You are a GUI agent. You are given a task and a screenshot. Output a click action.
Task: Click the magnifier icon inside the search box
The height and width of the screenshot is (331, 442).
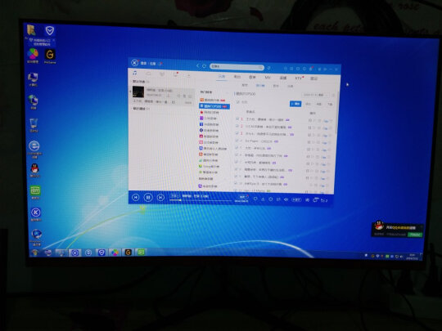coord(260,68)
